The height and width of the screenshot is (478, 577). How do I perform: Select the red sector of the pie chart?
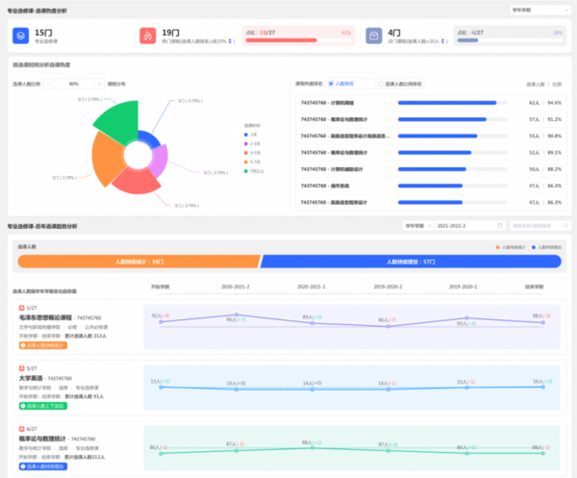pos(137,181)
